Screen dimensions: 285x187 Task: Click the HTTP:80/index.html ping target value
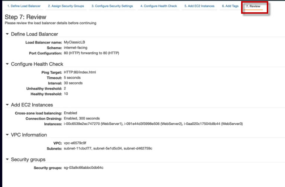[x=80, y=72]
